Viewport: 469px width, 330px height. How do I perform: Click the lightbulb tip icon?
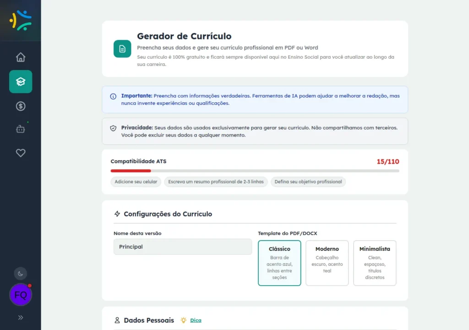pos(183,320)
